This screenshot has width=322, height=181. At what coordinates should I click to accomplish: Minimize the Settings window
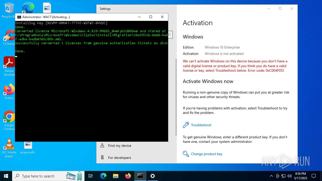pyautogui.click(x=269, y=9)
